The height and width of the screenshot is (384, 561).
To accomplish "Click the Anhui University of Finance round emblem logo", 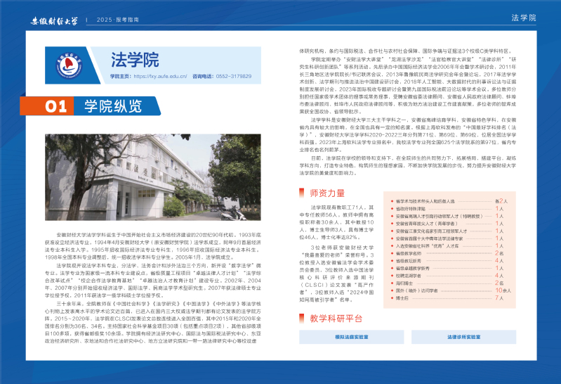I will pos(69,65).
